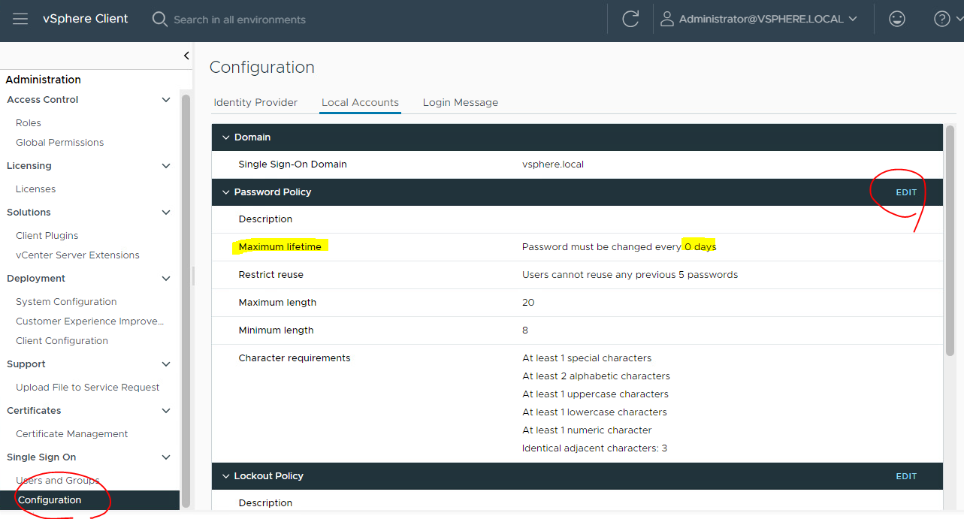The image size is (964, 519).
Task: Open Upload File to Service Request
Action: (88, 388)
